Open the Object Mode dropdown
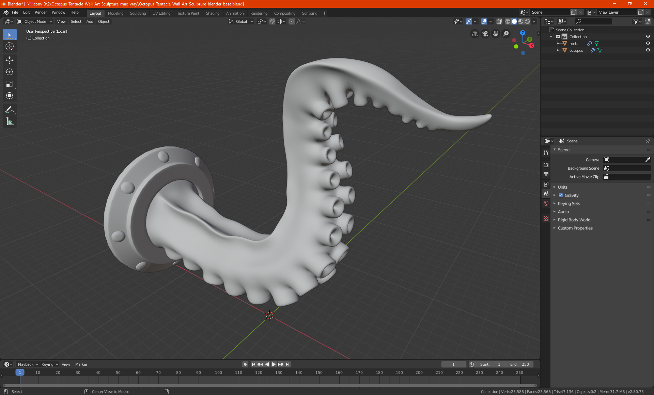654x395 pixels. tap(35, 21)
